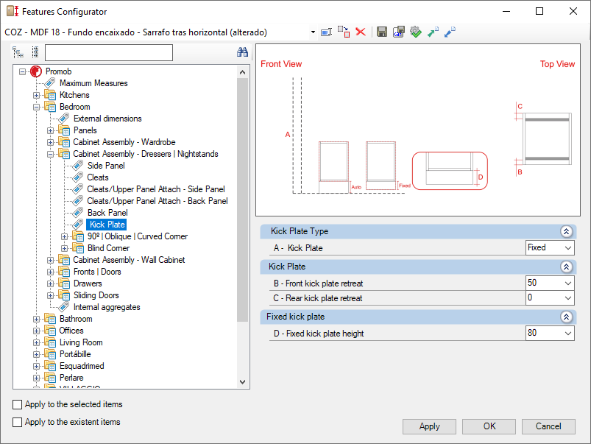
Task: Select the Esquadrimed tree item
Action: 82,366
